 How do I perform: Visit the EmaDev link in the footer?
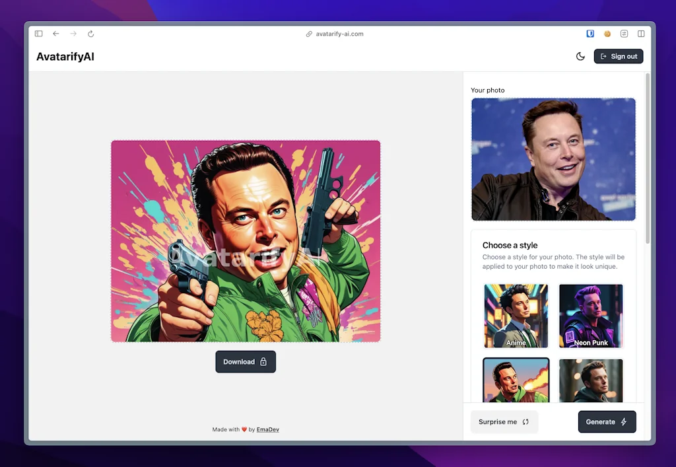(x=267, y=429)
